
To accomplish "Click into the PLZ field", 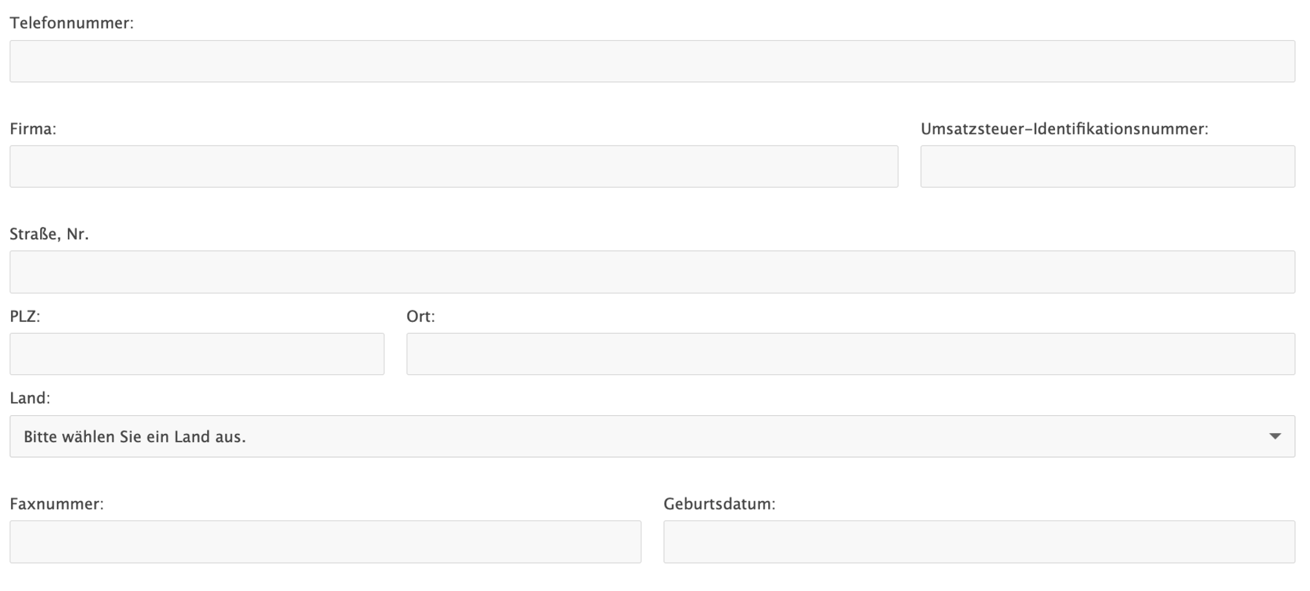I will click(x=197, y=354).
